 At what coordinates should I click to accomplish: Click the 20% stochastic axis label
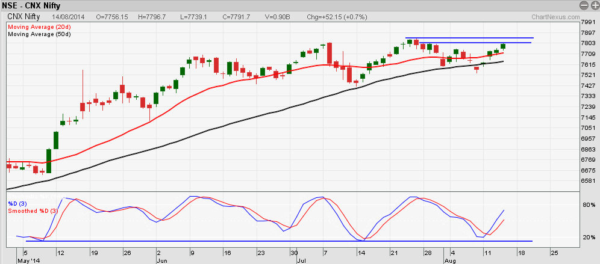(x=589, y=238)
